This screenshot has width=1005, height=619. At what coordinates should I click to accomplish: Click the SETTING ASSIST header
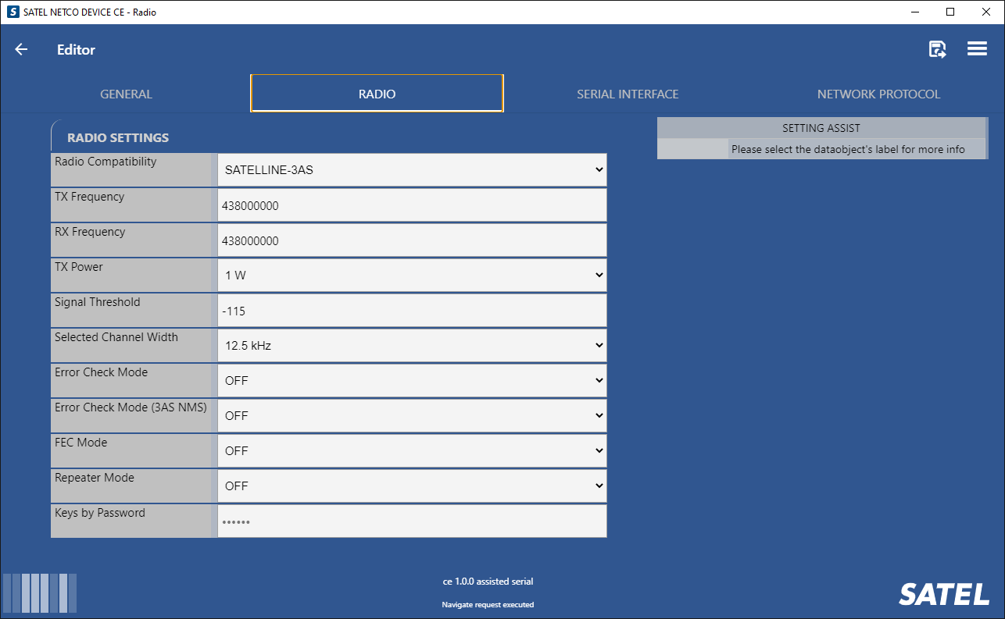[821, 128]
